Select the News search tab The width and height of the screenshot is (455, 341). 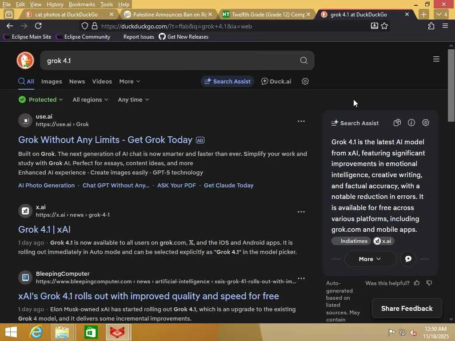coord(77,82)
